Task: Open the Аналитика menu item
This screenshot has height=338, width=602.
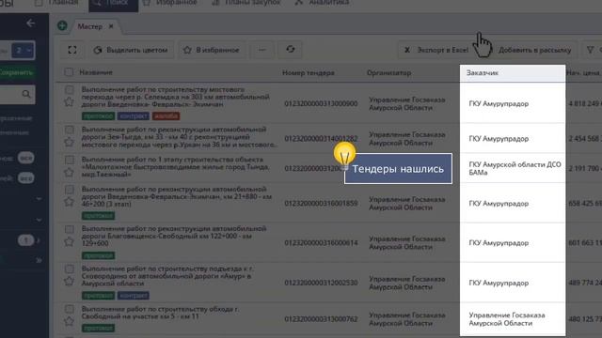Action: (x=322, y=3)
